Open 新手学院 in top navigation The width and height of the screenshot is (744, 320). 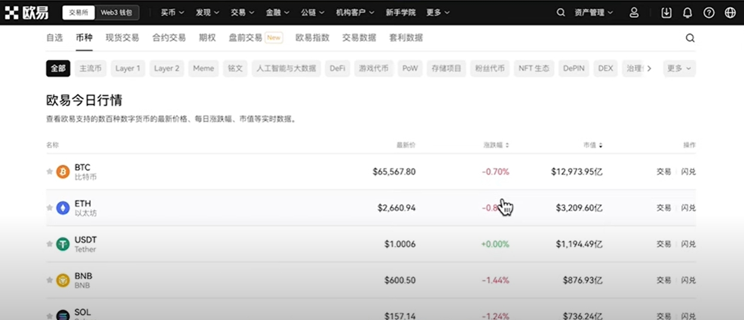pyautogui.click(x=400, y=13)
